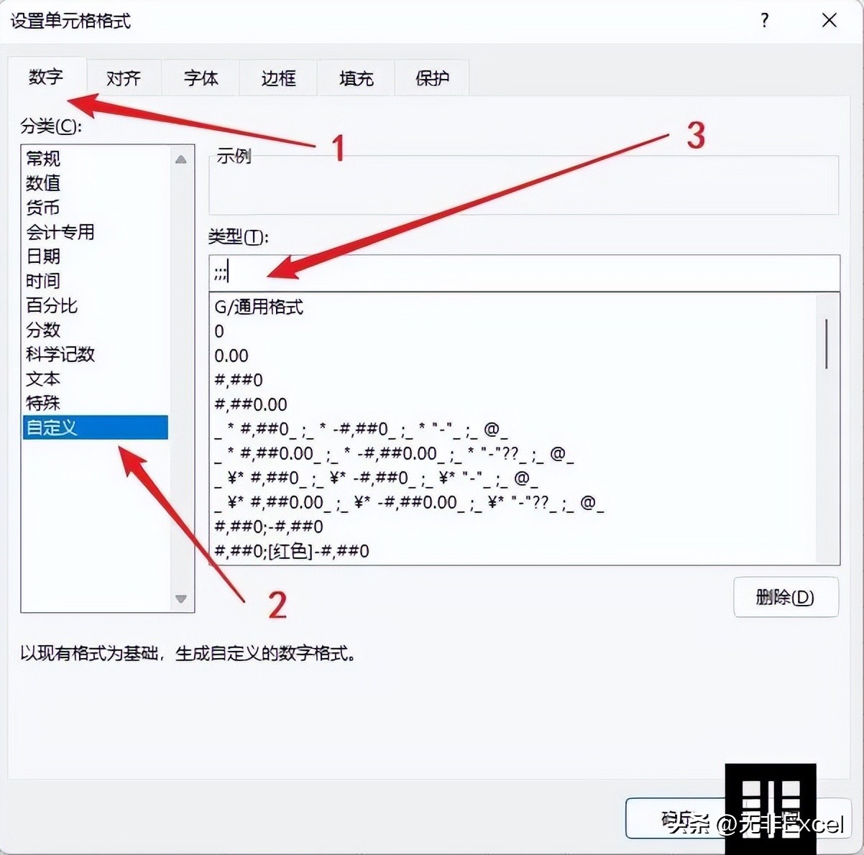Click the 删除(D) button
Screen dimensions: 864x855
(x=786, y=597)
